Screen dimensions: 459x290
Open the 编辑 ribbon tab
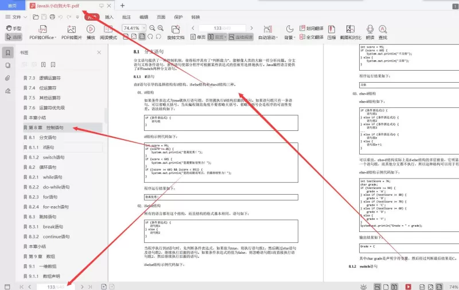click(144, 17)
